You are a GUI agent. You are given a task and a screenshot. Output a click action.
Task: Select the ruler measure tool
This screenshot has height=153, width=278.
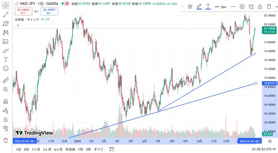(x=6, y=80)
